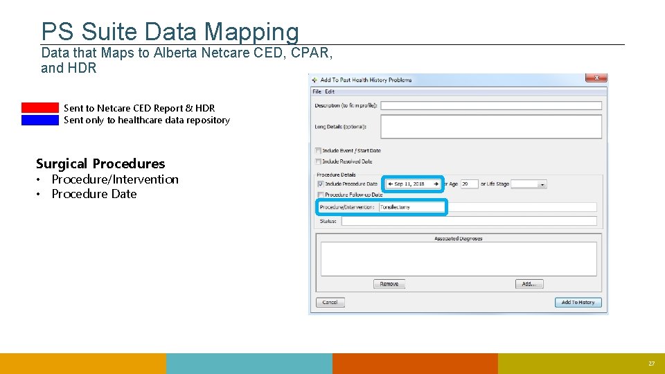The height and width of the screenshot is (374, 665).
Task: Click the Surgical Procedures heading
Action: tap(100, 163)
